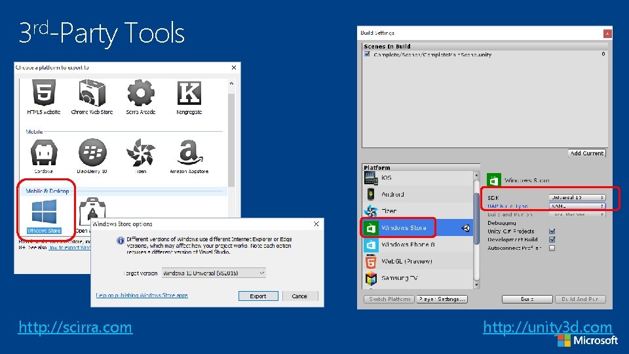
Task: Click Cancel in Windows Store options
Action: [299, 296]
